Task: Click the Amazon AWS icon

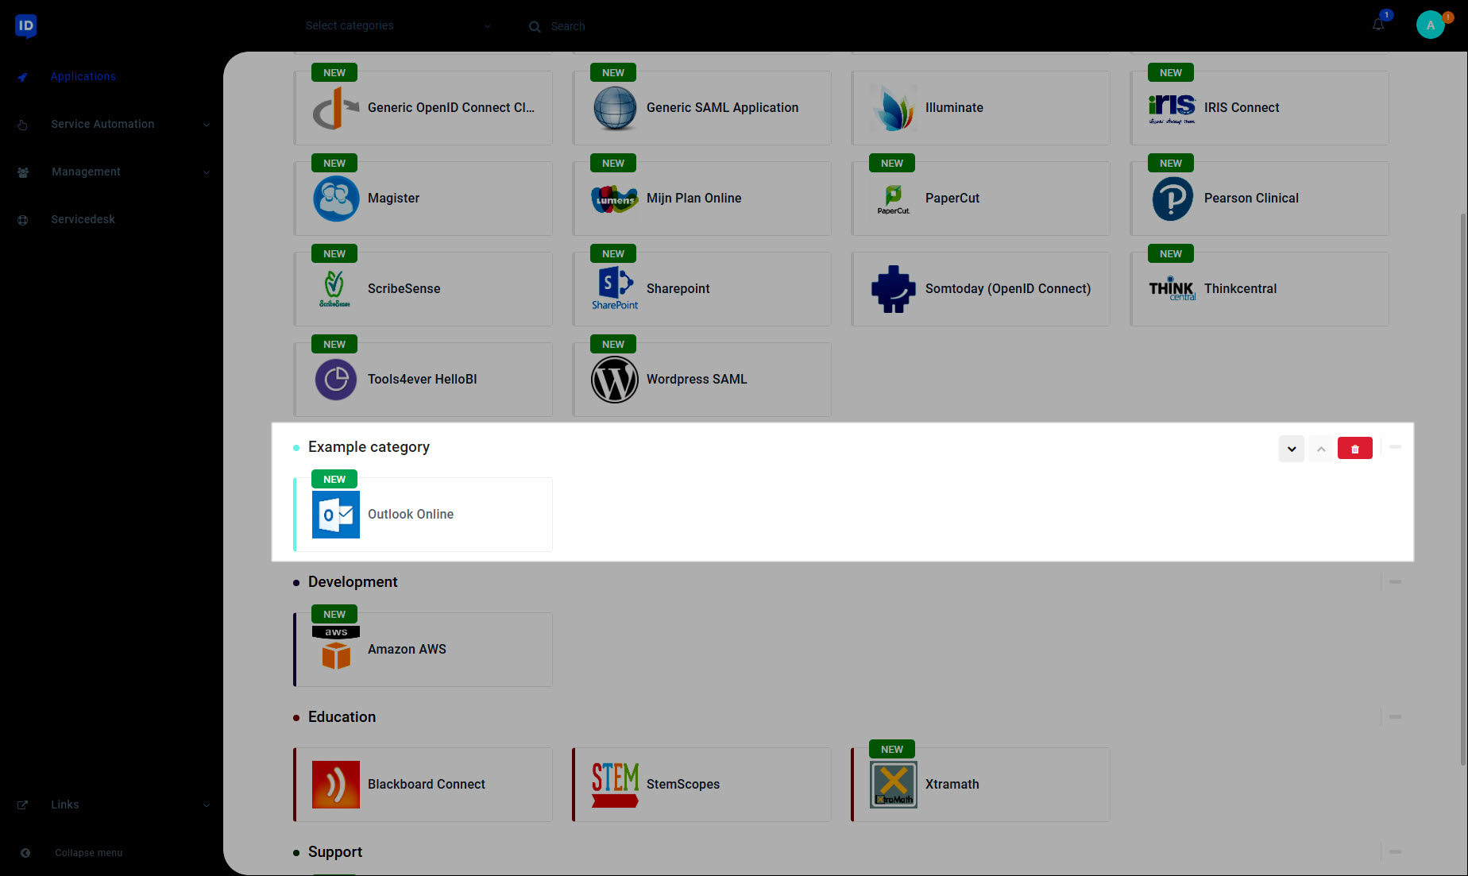Action: [336, 648]
